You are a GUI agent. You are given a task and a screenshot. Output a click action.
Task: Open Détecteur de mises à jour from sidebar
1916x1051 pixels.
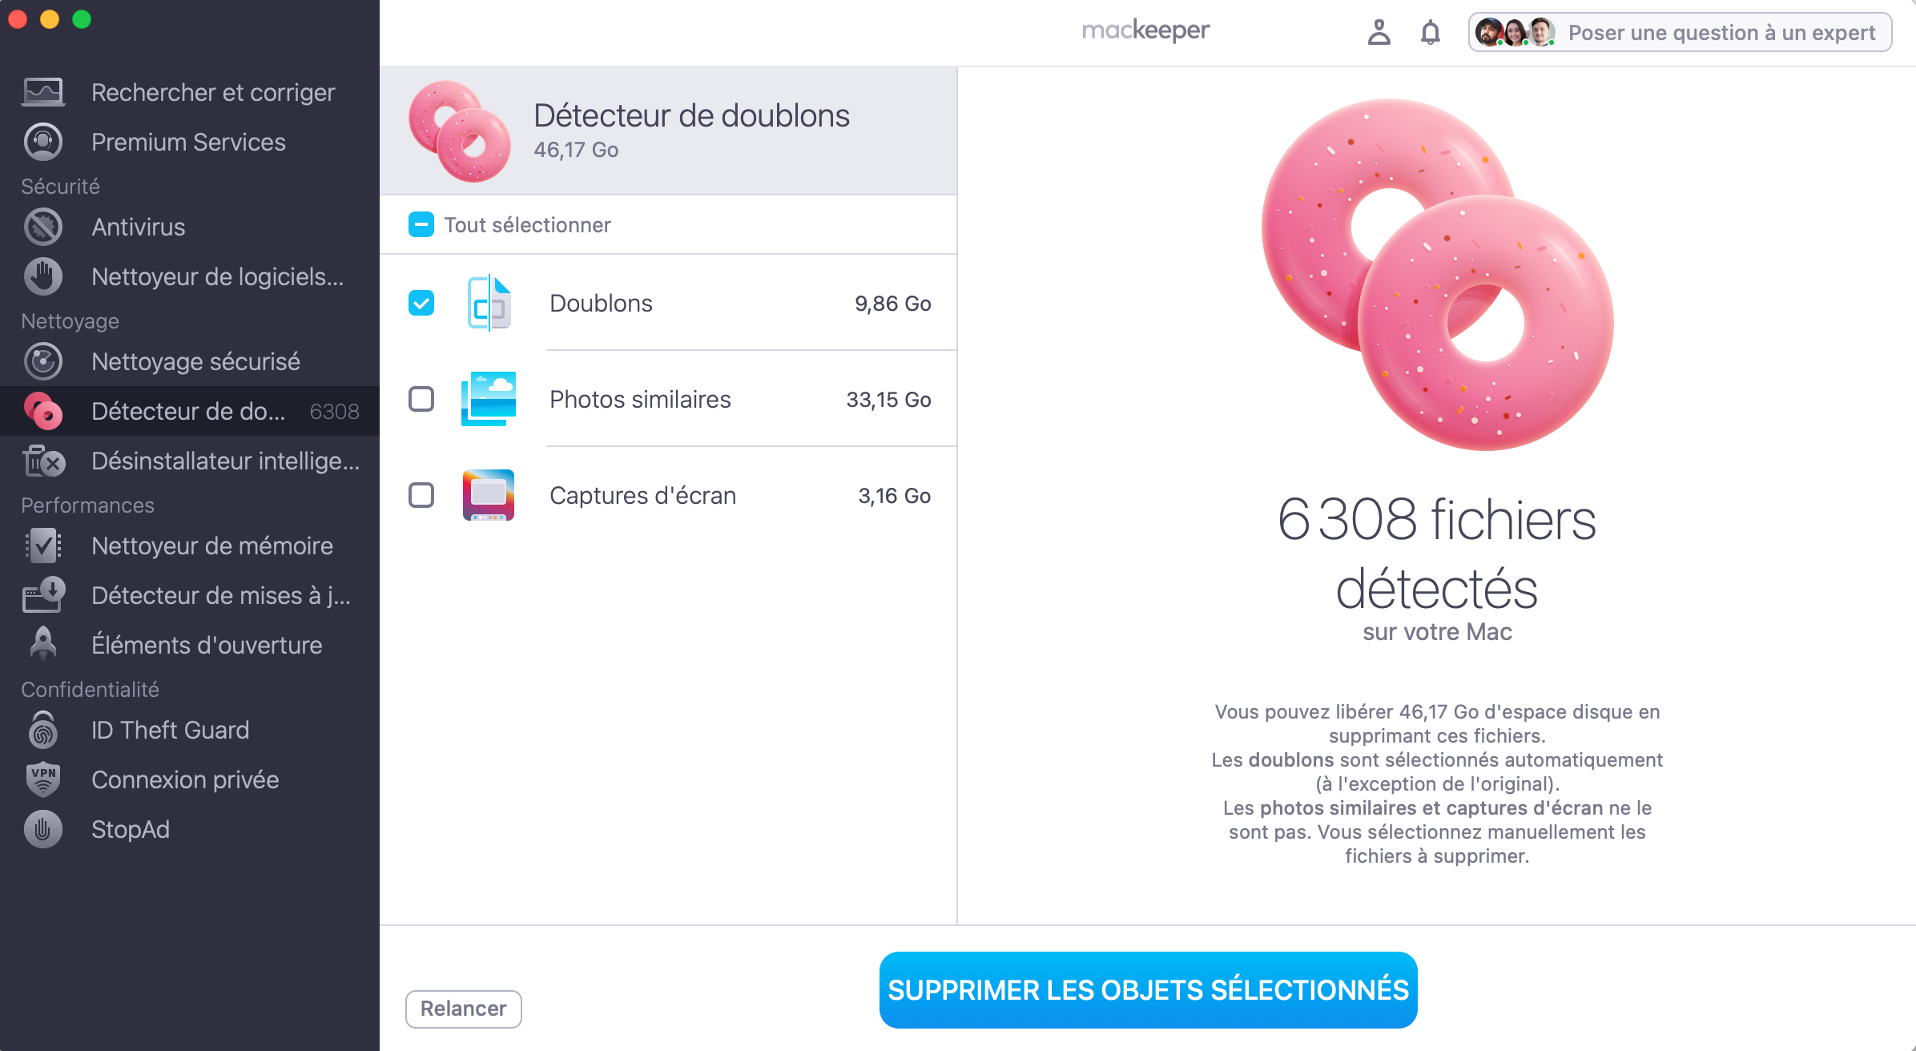point(42,595)
